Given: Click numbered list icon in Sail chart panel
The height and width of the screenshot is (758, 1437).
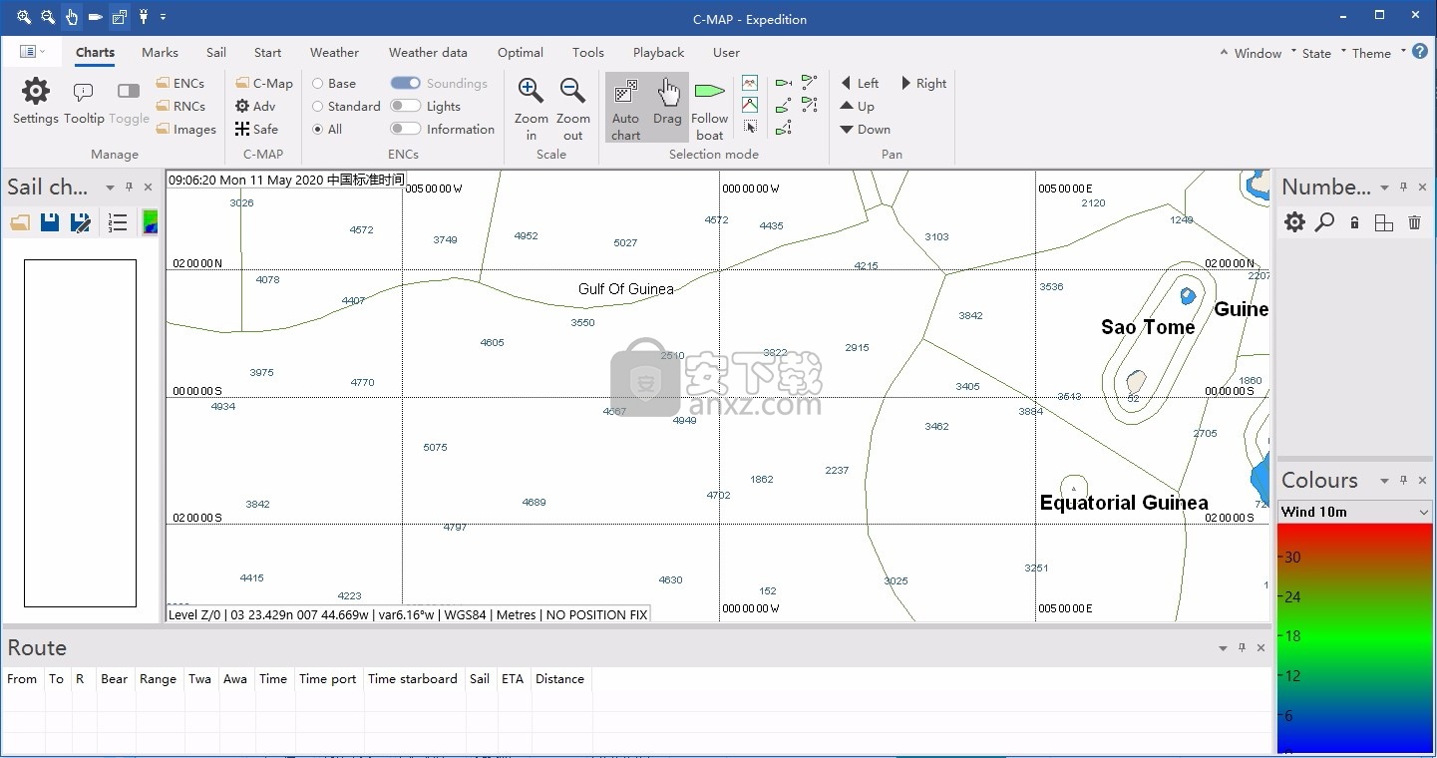Looking at the screenshot, I should click(118, 222).
